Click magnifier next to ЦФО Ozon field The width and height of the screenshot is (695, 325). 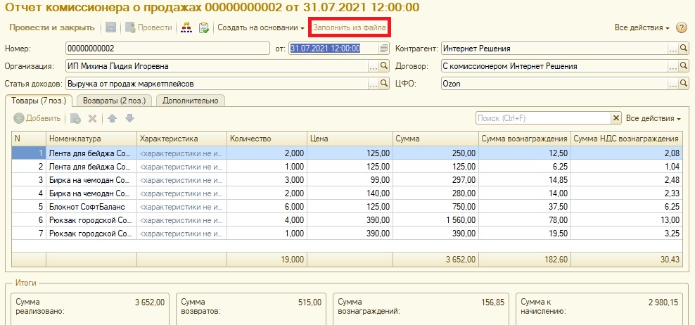point(683,84)
